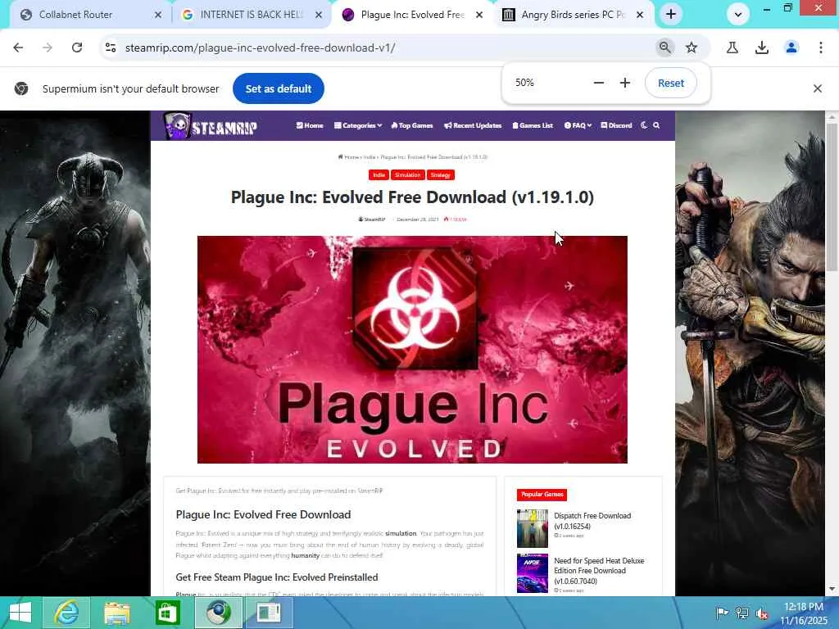The height and width of the screenshot is (629, 839).
Task: View site information icon in address bar
Action: tap(111, 48)
